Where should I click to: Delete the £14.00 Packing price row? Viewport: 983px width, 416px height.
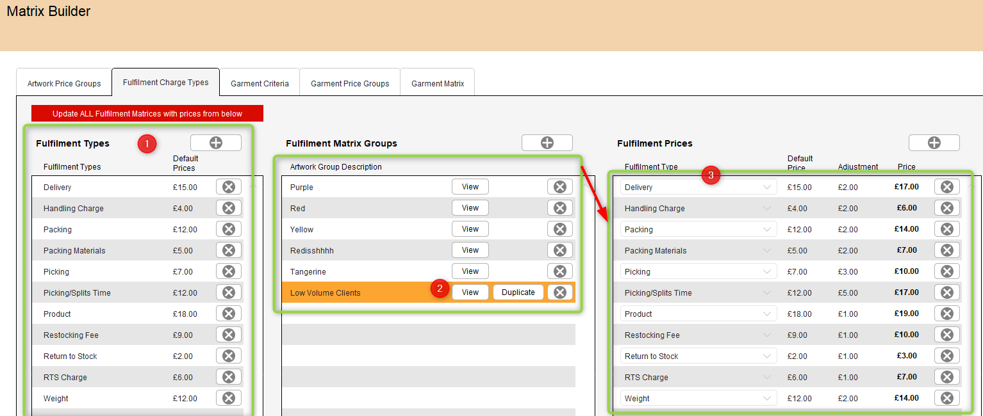click(x=947, y=229)
